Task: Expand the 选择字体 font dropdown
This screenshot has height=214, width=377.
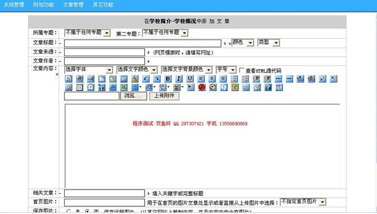Action: 88,70
